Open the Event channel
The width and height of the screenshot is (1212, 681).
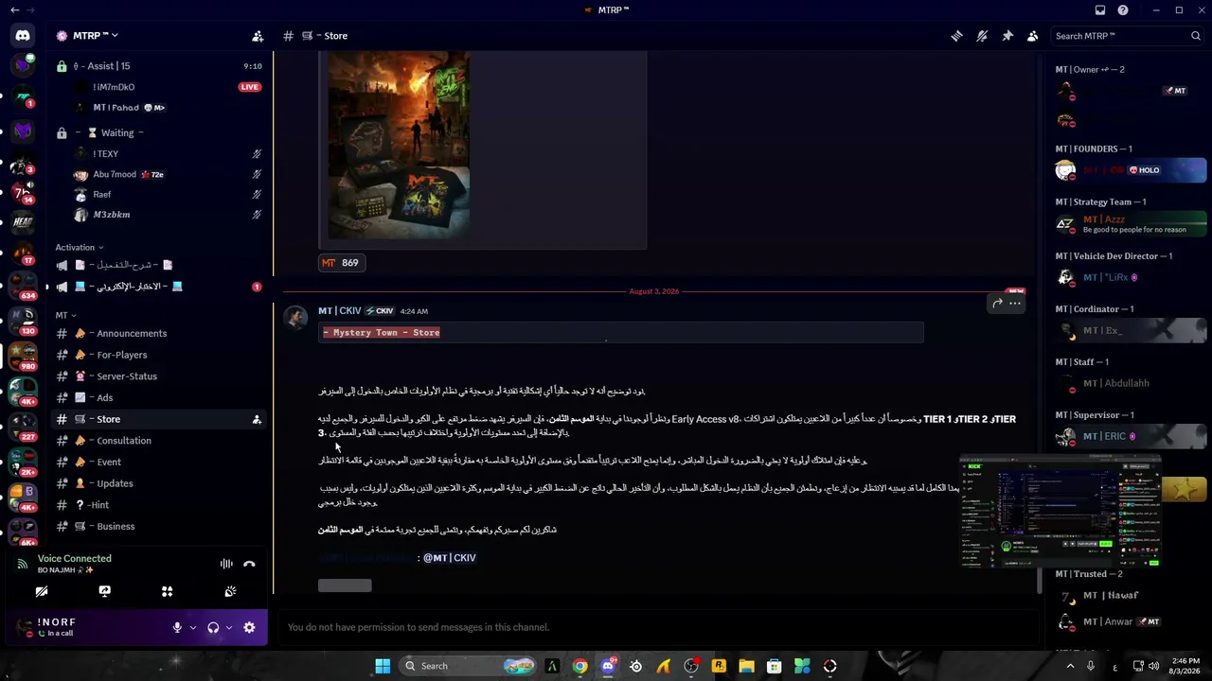tap(158, 462)
